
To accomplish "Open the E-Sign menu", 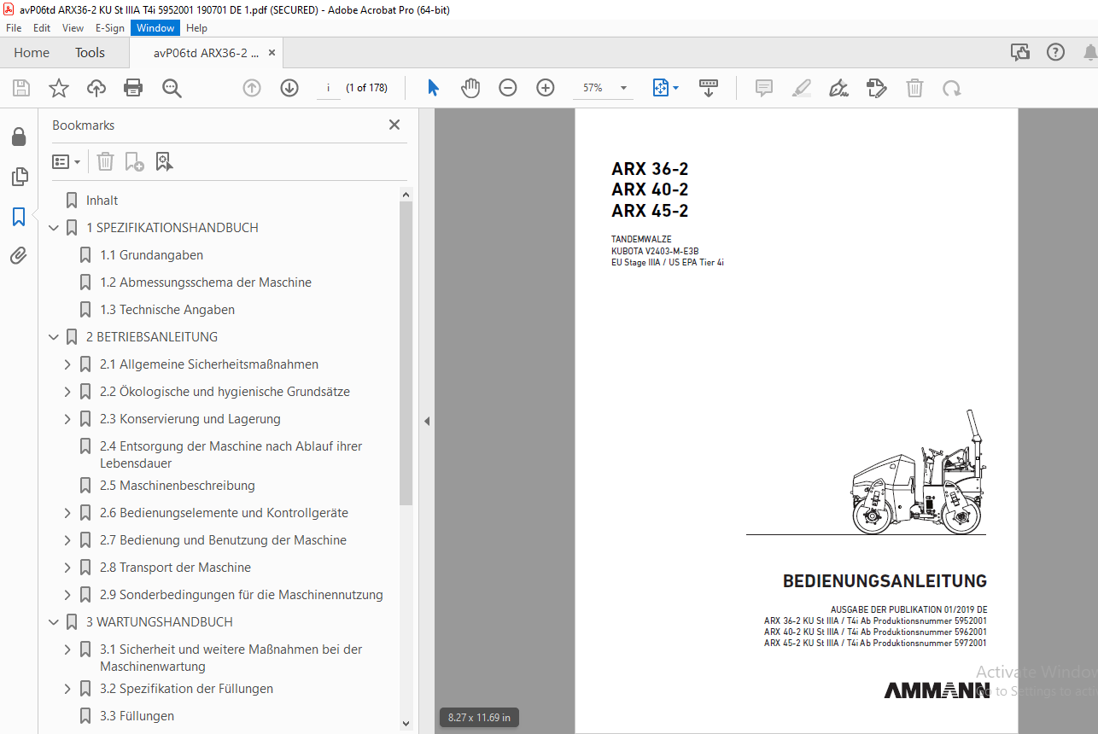I will 110,28.
